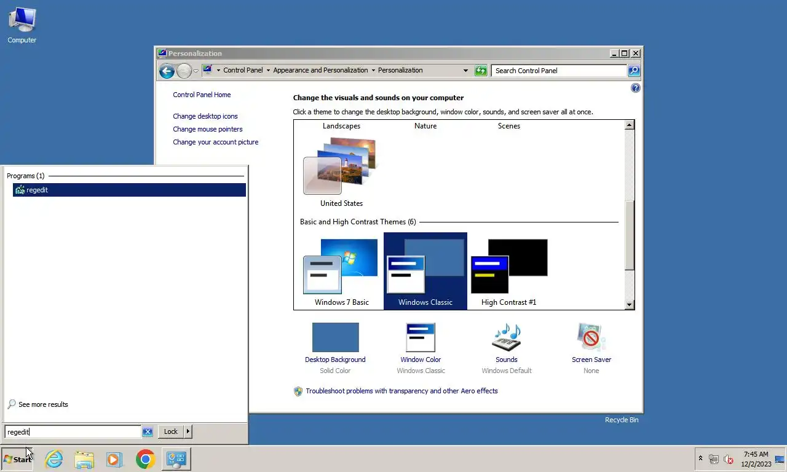Click the Personalization breadcrumb
Screen dimensions: 787x472
pyautogui.click(x=400, y=70)
